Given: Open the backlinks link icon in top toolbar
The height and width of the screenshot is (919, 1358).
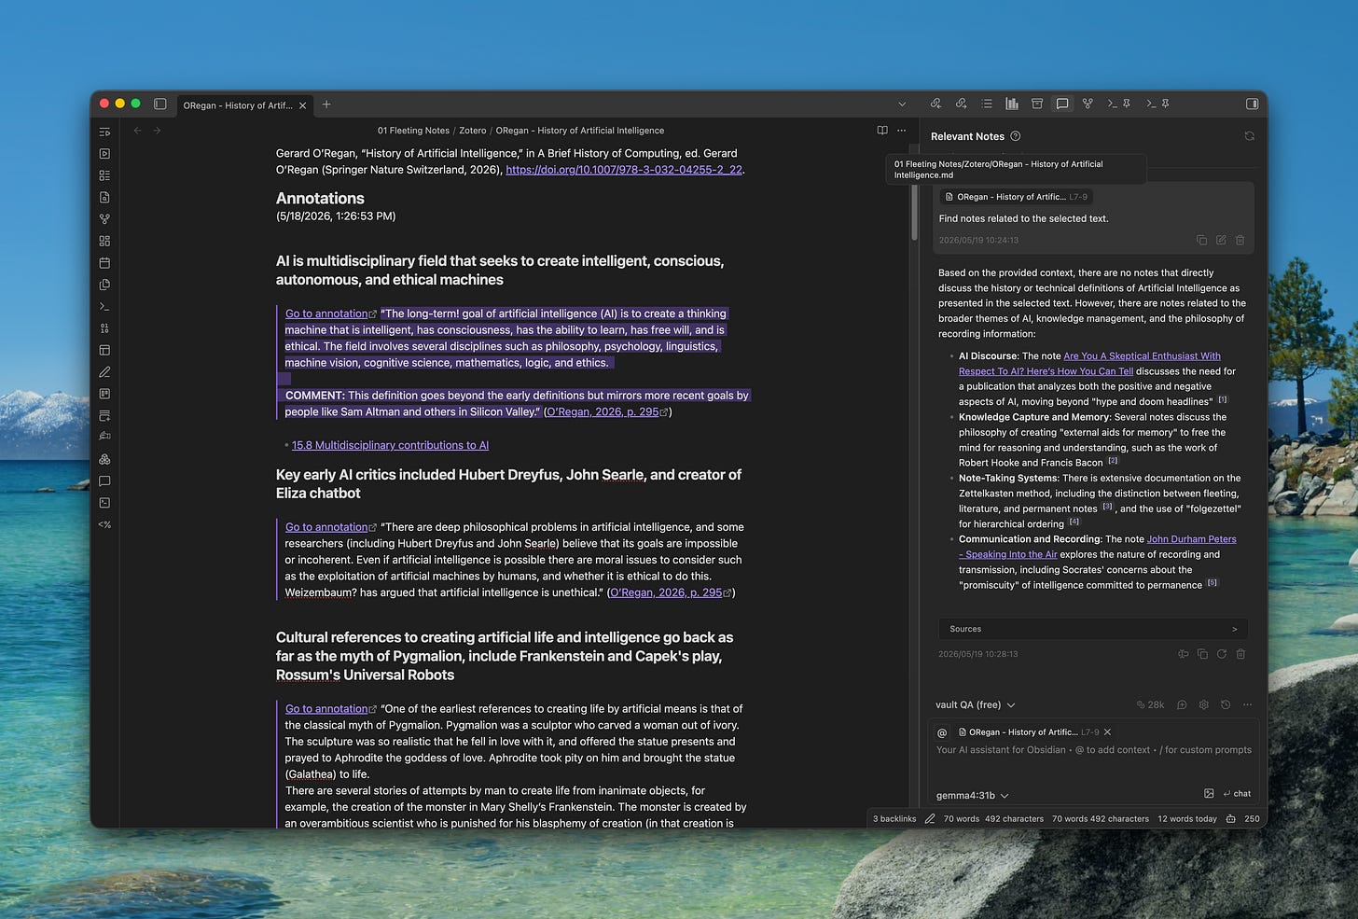Looking at the screenshot, I should tap(935, 104).
